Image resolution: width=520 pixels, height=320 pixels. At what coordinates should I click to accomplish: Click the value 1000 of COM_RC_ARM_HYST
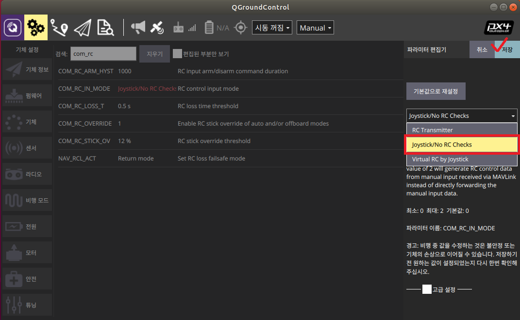pyautogui.click(x=125, y=71)
